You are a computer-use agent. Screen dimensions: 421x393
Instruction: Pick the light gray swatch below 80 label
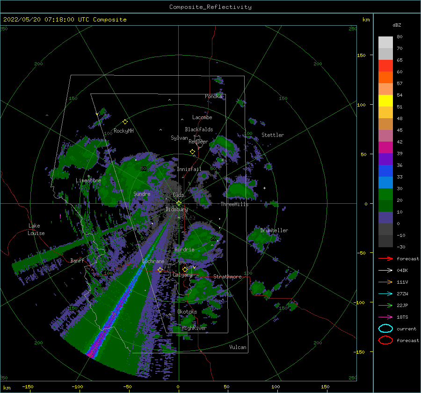385,43
